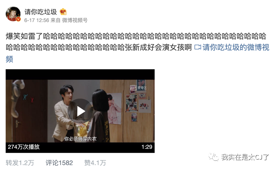The image size is (278, 169).
Task: Play the video with center play button
Action: (x=80, y=111)
